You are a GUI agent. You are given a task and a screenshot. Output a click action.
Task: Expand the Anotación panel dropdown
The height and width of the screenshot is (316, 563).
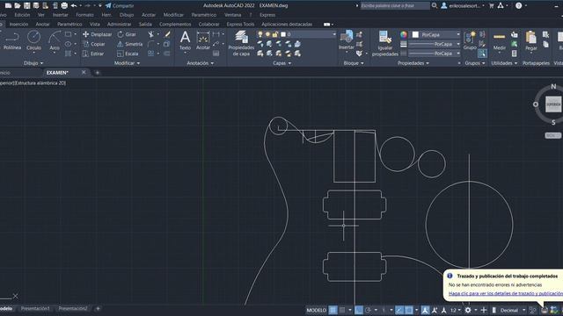[200, 63]
